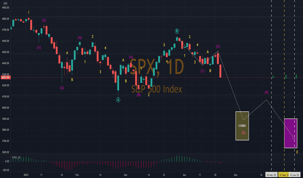The width and height of the screenshot is (303, 178).
Task: Select the red (3) label inside olive box
Action: click(244, 133)
